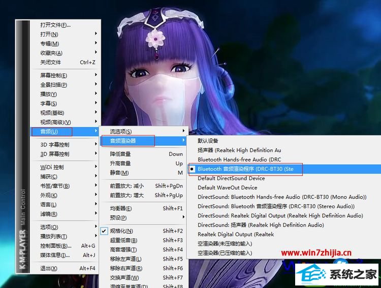The image size is (381, 288).
Task: Toggle 超重低音(B) option
Action: pyautogui.click(x=143, y=240)
